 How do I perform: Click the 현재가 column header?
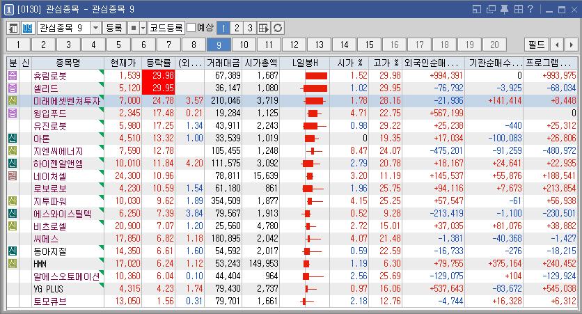click(123, 63)
